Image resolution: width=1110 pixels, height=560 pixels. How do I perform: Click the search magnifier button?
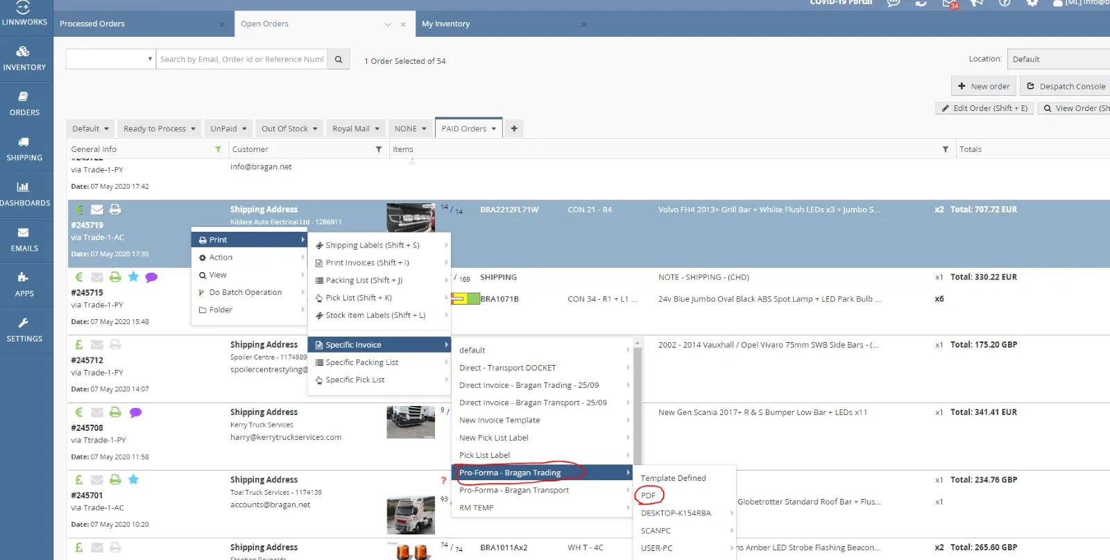pyautogui.click(x=339, y=60)
